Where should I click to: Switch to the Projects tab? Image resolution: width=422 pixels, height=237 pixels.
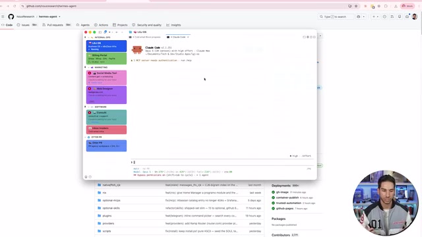coord(120,25)
